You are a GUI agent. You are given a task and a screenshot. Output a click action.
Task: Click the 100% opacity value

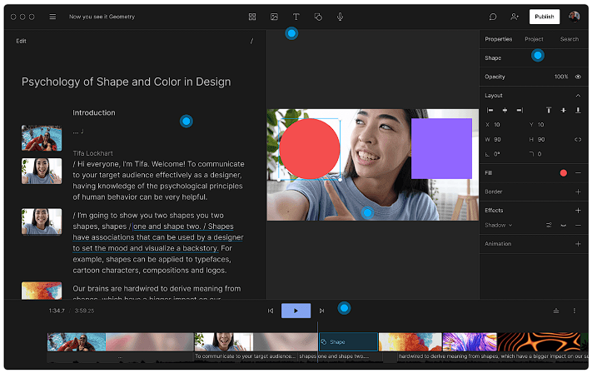(561, 77)
